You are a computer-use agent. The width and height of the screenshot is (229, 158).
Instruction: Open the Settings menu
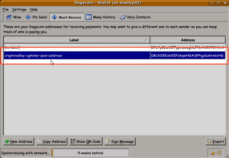[x=19, y=9]
